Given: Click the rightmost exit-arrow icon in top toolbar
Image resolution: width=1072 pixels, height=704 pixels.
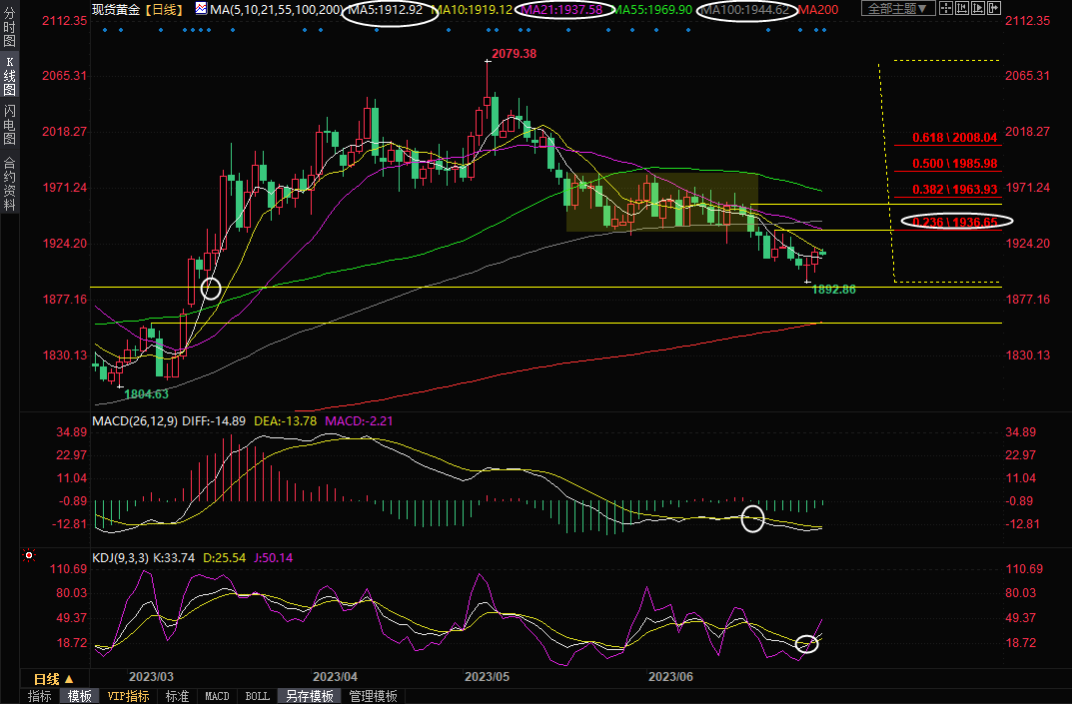Looking at the screenshot, I should pyautogui.click(x=994, y=8).
